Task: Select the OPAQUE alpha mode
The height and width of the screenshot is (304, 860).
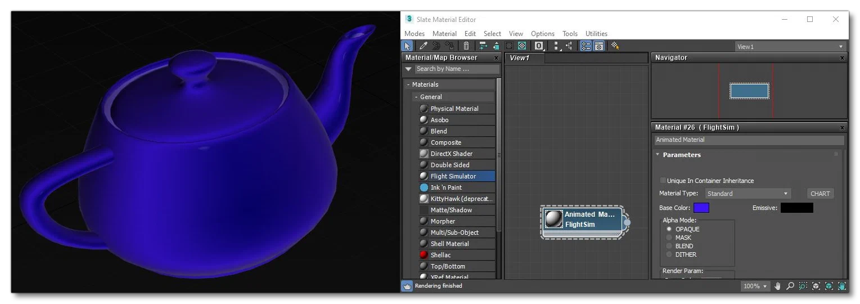Action: (x=669, y=229)
